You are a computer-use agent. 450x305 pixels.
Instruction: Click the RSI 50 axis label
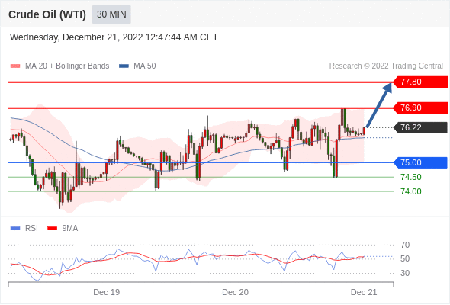[405, 258]
